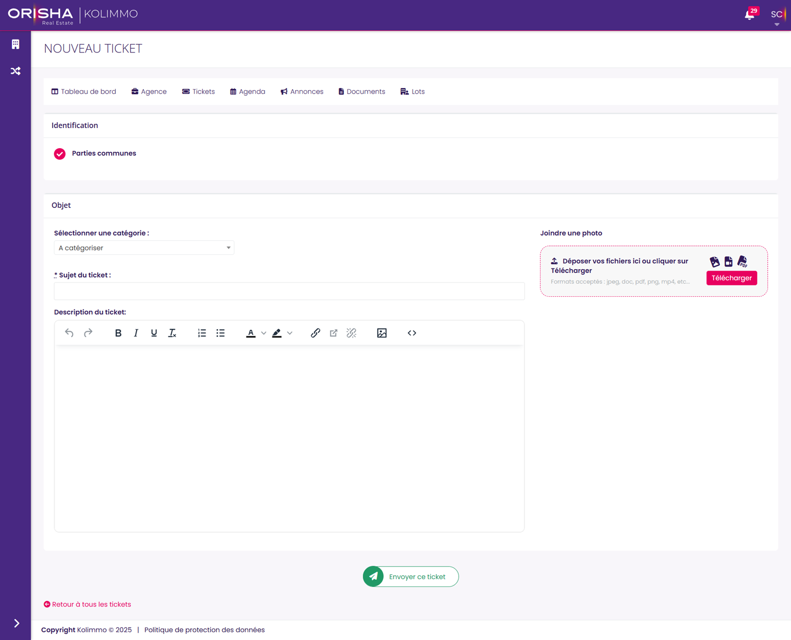Switch to source code view
Screen dimensions: 791x640
412,333
